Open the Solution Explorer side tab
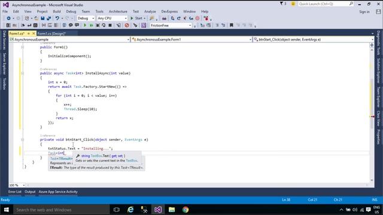Screen dimensions: 383x215 378,70
